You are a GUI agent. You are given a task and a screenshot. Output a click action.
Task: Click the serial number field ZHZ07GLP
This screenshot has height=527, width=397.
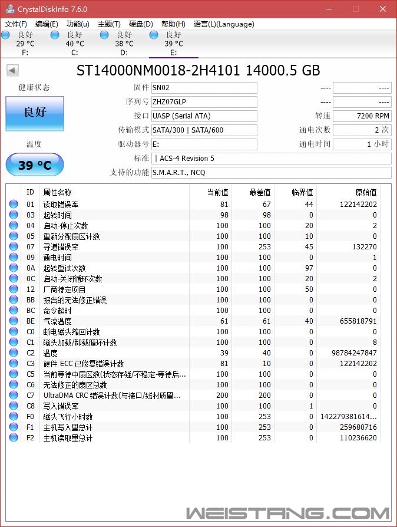click(204, 102)
